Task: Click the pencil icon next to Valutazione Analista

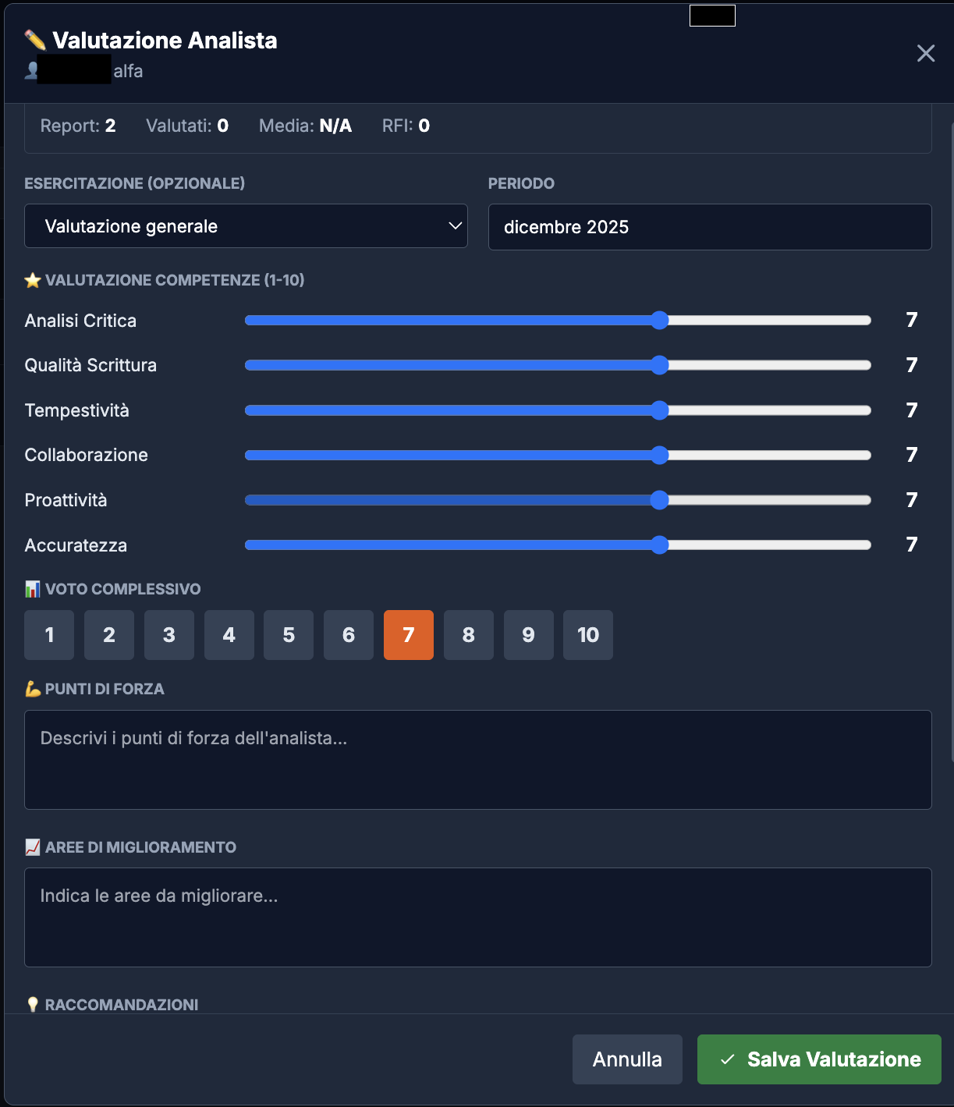Action: point(33,41)
